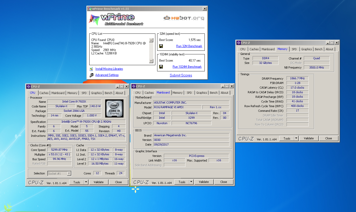Open the About tab in the CPU-Z Memory window

[330, 49]
